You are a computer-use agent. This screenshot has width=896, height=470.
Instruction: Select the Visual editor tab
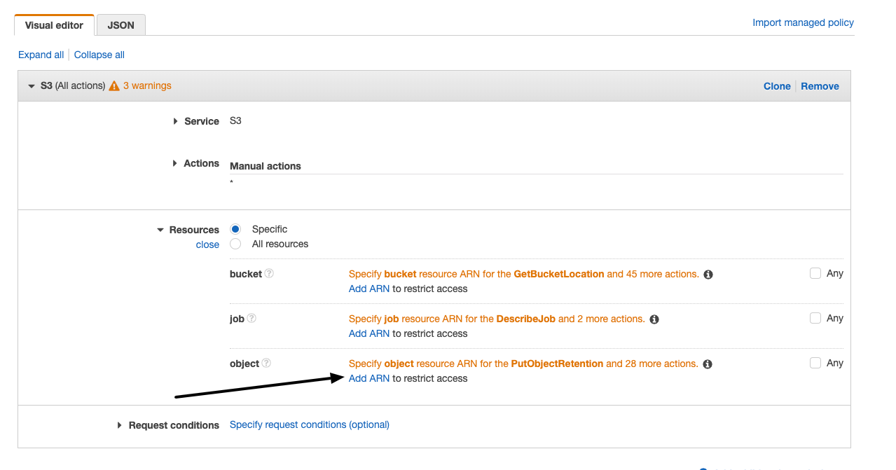[x=54, y=25]
